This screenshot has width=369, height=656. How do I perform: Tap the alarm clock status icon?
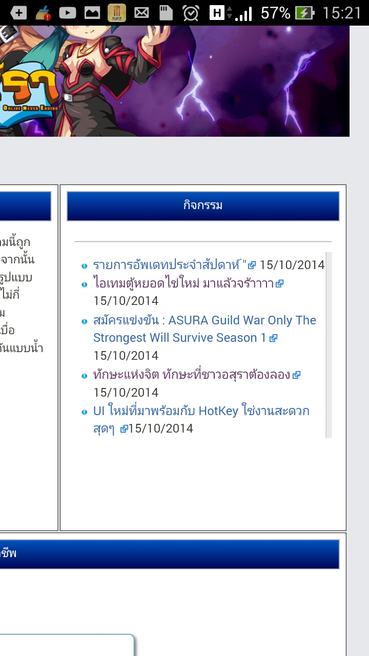(191, 13)
